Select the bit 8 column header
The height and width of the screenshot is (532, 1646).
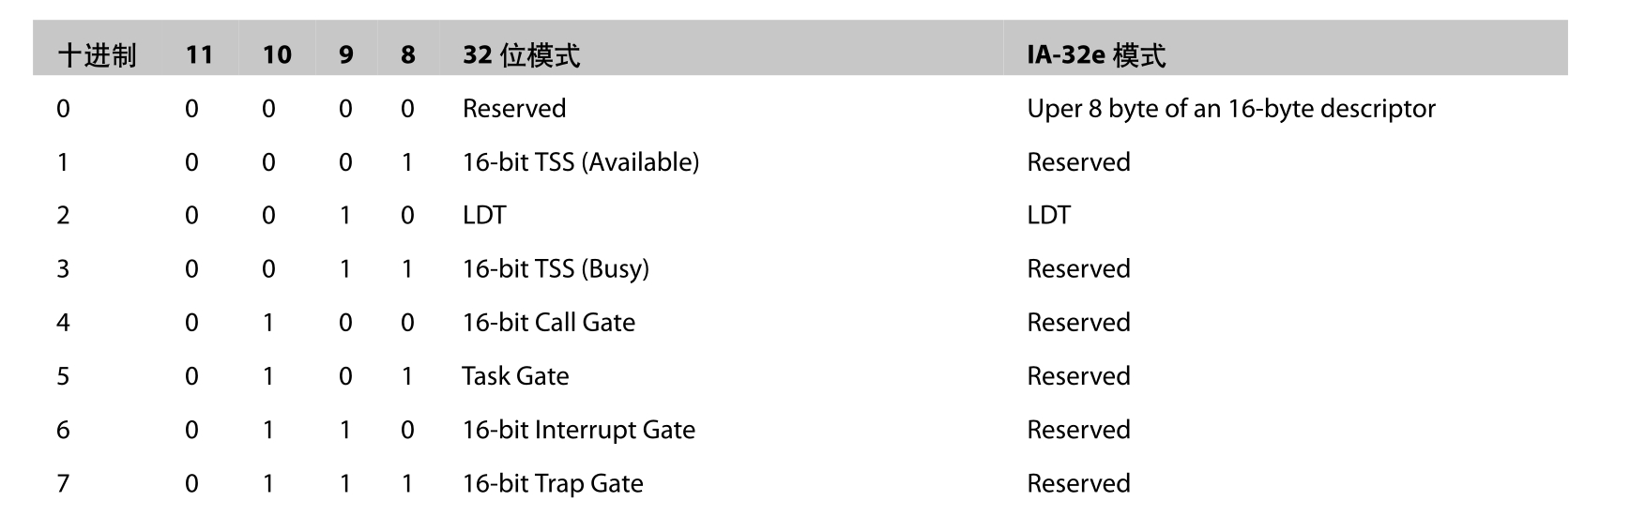coord(407,55)
